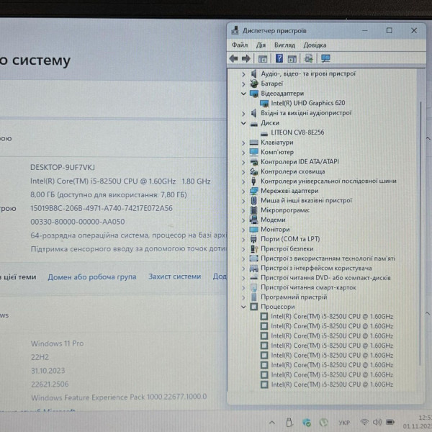This screenshot has width=432, height=432.
Task: Click the Forward arrow in Device Manager toolbar
Action: tap(246, 58)
